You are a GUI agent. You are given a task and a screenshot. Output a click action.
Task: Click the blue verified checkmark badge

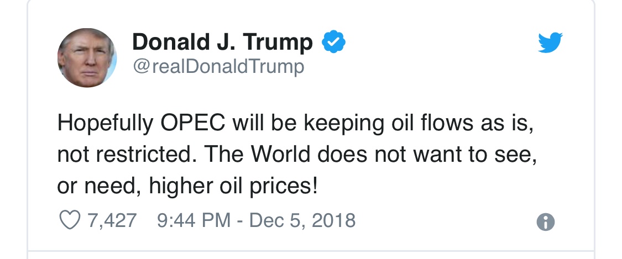(x=333, y=41)
